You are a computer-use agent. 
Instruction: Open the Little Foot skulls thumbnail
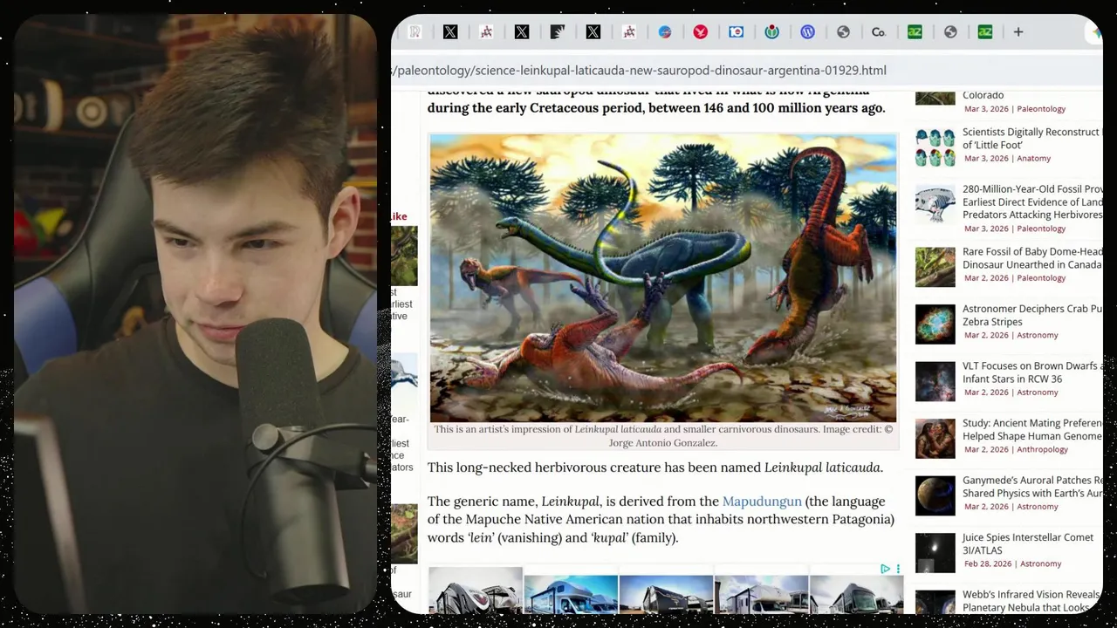(x=935, y=147)
